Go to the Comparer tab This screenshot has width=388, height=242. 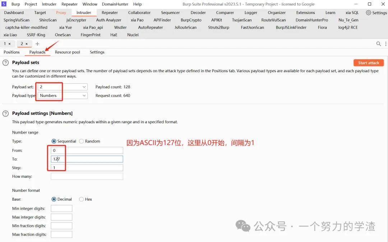225,13
